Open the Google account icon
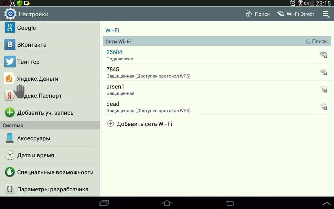The width and height of the screenshot is (334, 209). pyautogui.click(x=10, y=28)
